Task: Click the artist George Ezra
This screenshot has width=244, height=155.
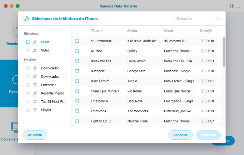Action: tap(136, 71)
